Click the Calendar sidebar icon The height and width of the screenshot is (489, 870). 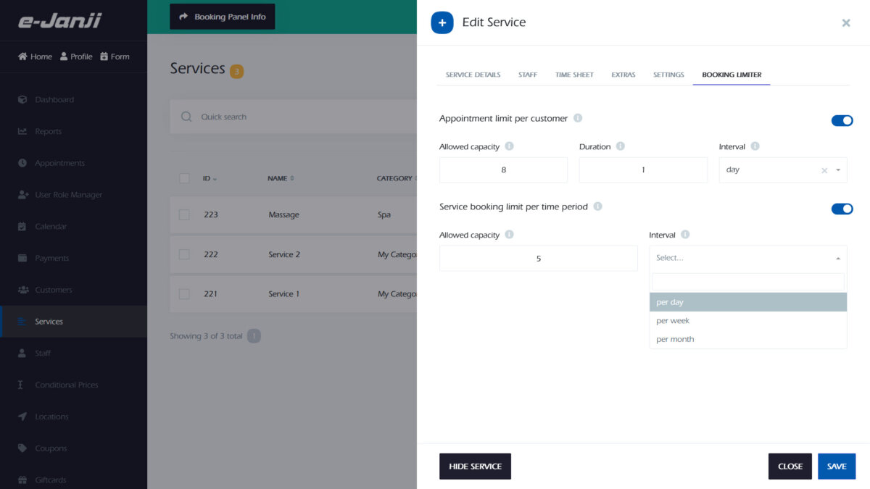tap(22, 226)
